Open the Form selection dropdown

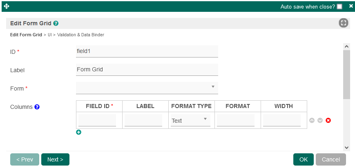(x=147, y=88)
